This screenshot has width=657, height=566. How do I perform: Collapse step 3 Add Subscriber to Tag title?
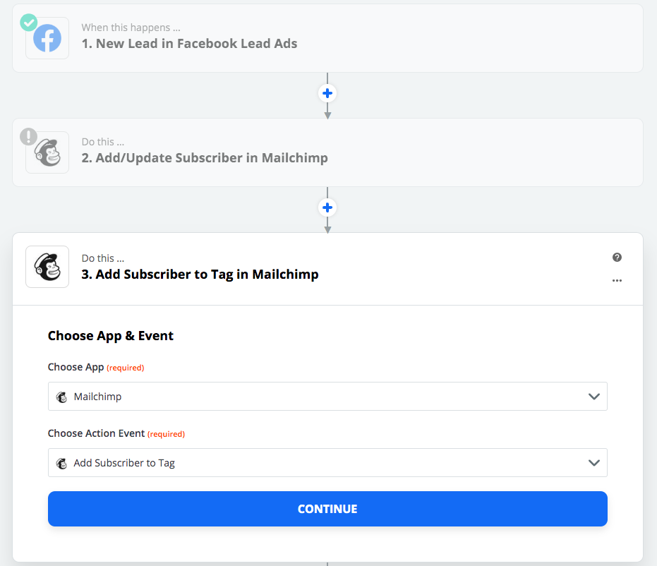coord(200,274)
